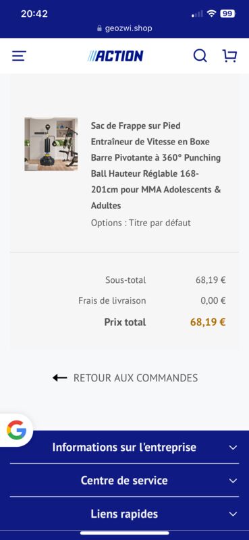Expand Informations sur l'entreprise chevron
Viewport: 249px width, 540px height.
(x=233, y=448)
